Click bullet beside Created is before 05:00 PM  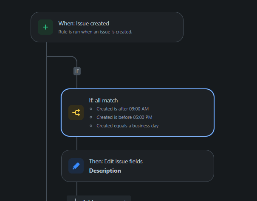click(91, 117)
